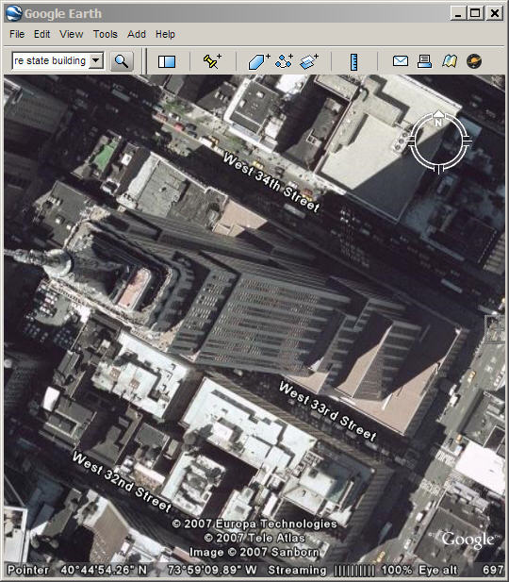Open the ruler measurement tool
The height and width of the screenshot is (582, 509).
coord(353,61)
